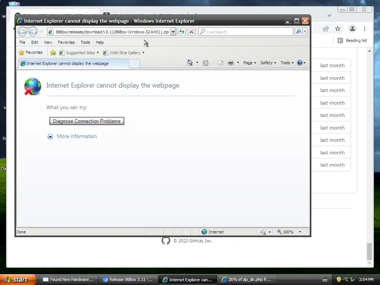Open the address bar history dropdown
This screenshot has width=380, height=285.
pyautogui.click(x=173, y=32)
